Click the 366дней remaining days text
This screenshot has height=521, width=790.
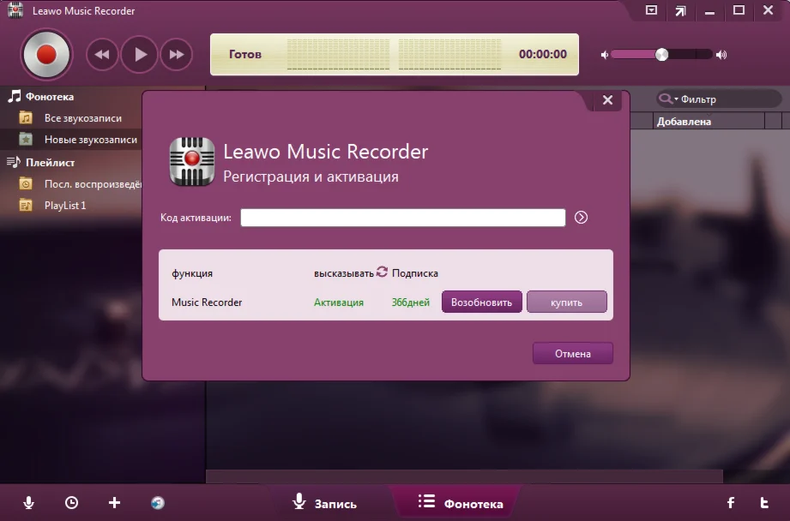(x=411, y=302)
